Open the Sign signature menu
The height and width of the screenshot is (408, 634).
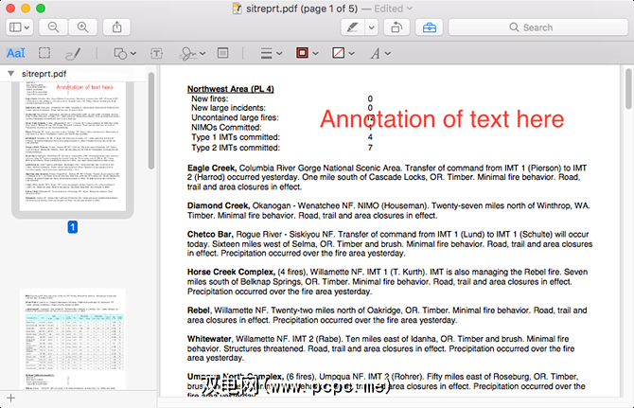coord(192,53)
